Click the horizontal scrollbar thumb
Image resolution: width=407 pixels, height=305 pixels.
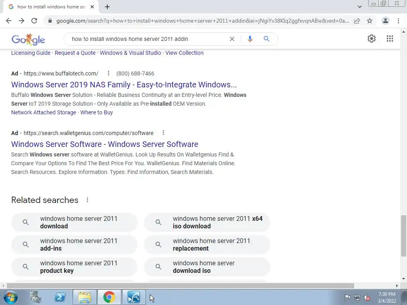click(x=180, y=286)
